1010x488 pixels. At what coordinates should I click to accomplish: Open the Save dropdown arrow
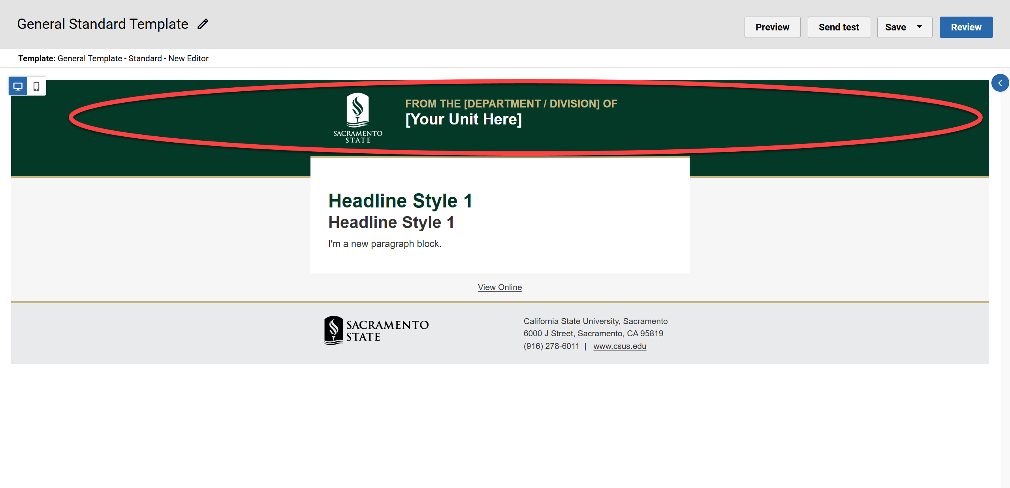pyautogui.click(x=919, y=27)
